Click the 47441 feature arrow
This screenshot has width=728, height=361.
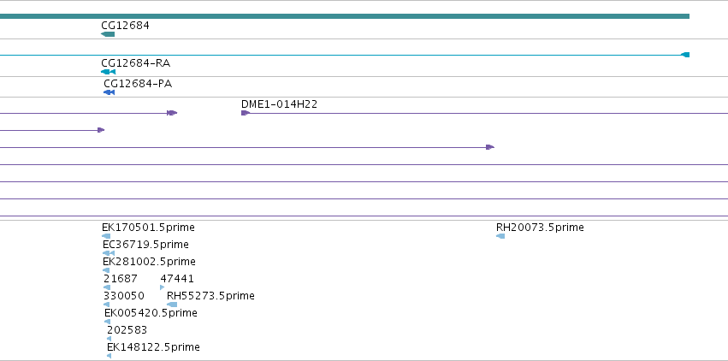[162, 287]
